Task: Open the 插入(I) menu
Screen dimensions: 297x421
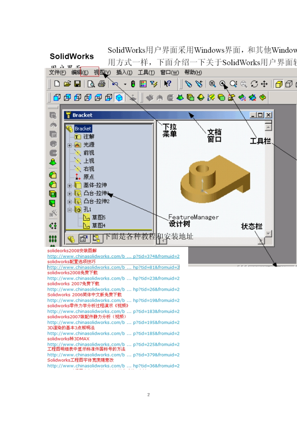Action: point(124,72)
